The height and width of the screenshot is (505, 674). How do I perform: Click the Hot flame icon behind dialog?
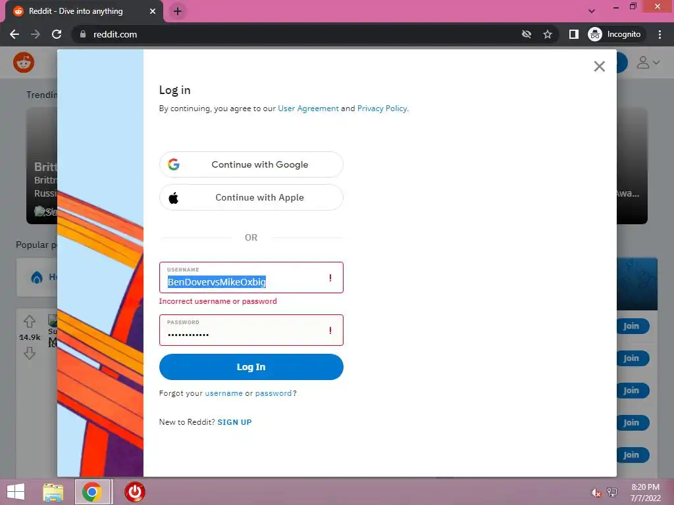click(37, 277)
